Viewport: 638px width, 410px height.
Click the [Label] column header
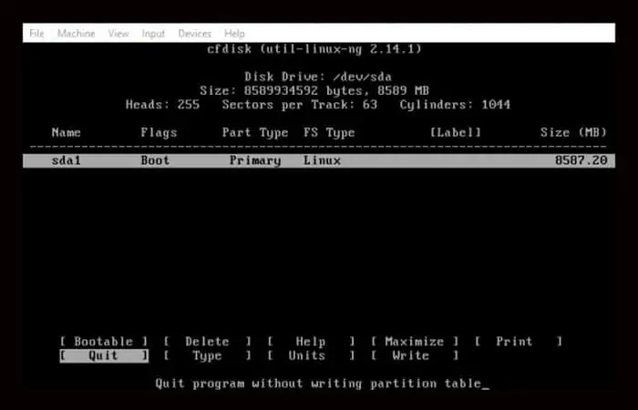pyautogui.click(x=456, y=133)
